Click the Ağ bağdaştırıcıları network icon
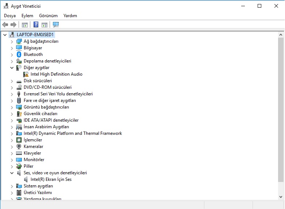Viewport: 285px width, 209px height. tap(19, 41)
